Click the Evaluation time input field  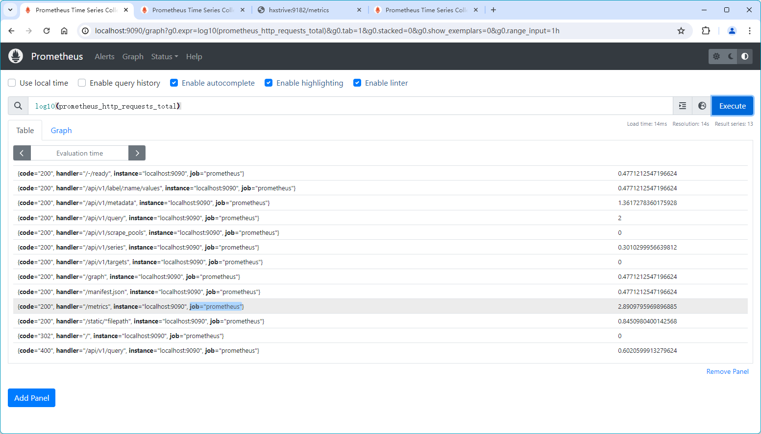(79, 153)
